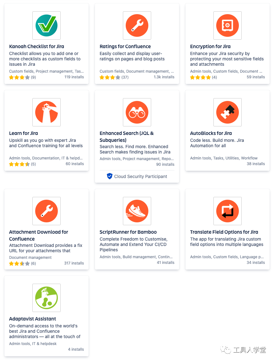
Task: Click the Learn for Jira star rating
Action: coord(19,164)
